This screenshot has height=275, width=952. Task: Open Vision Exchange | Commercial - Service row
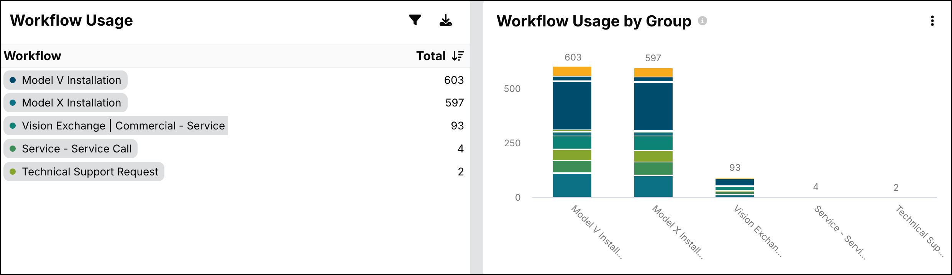coord(116,126)
